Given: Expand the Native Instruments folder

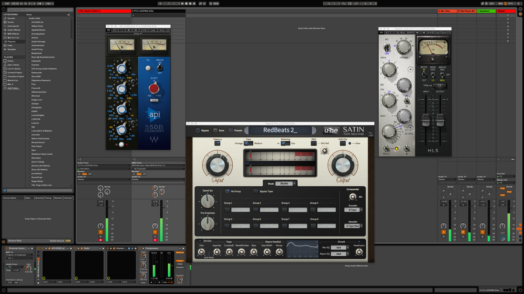Looking at the screenshot, I should click(x=29, y=139).
